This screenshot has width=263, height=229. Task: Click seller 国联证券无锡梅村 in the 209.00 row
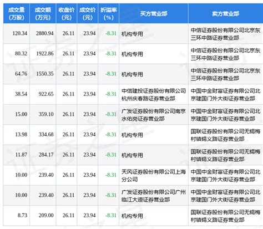(225, 216)
